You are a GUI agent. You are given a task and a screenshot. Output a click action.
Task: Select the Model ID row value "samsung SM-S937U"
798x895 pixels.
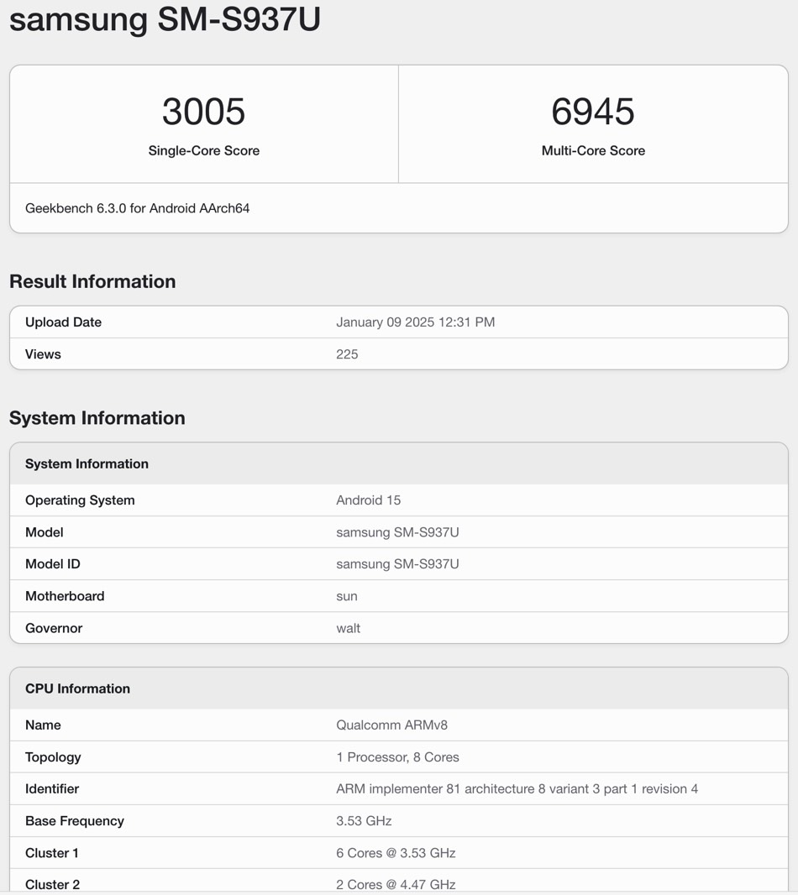pyautogui.click(x=397, y=564)
